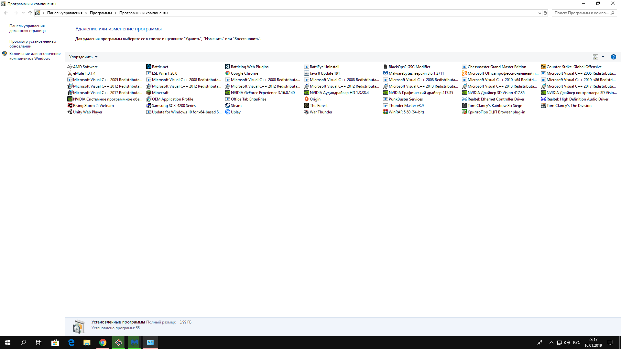
Task: Select the War Thunder icon
Action: pyautogui.click(x=307, y=112)
